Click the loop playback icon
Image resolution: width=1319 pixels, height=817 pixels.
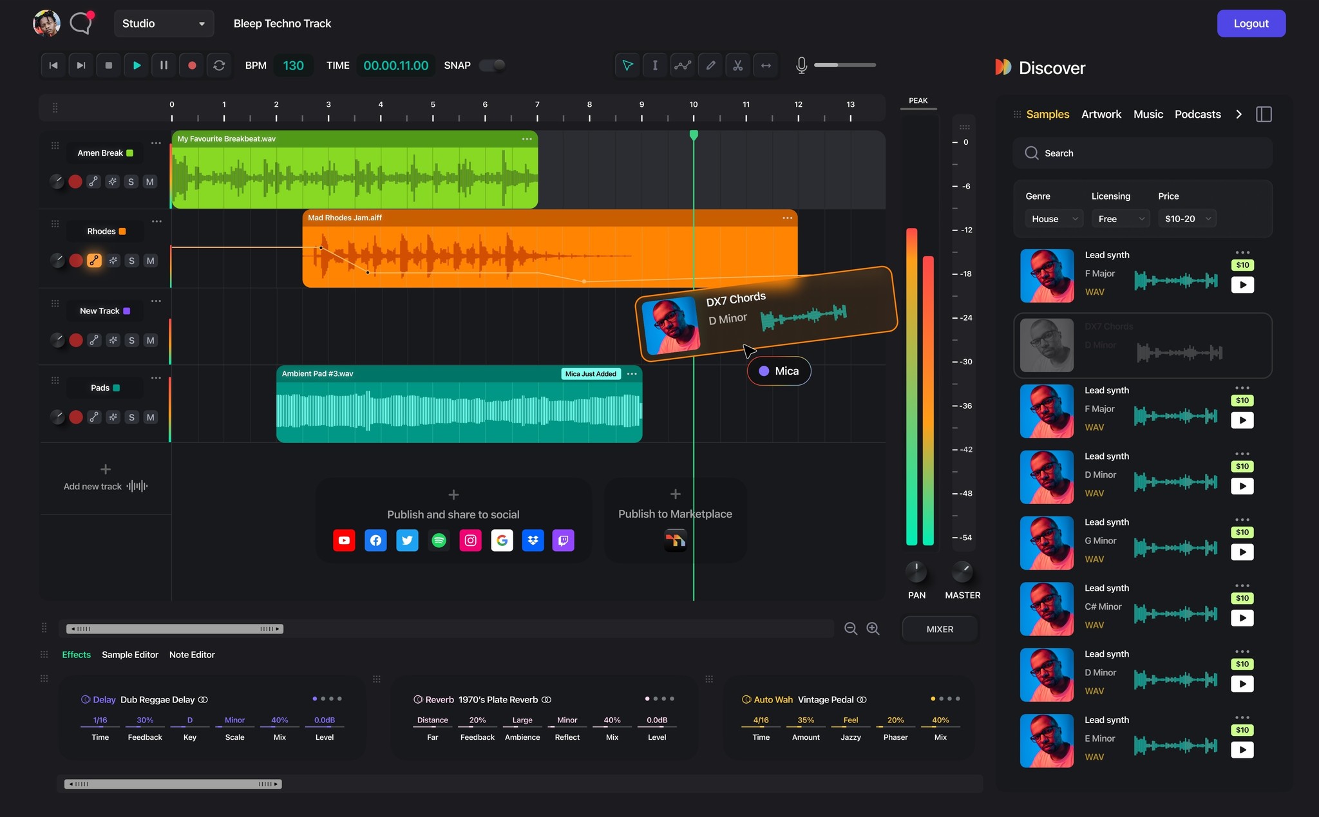(219, 65)
